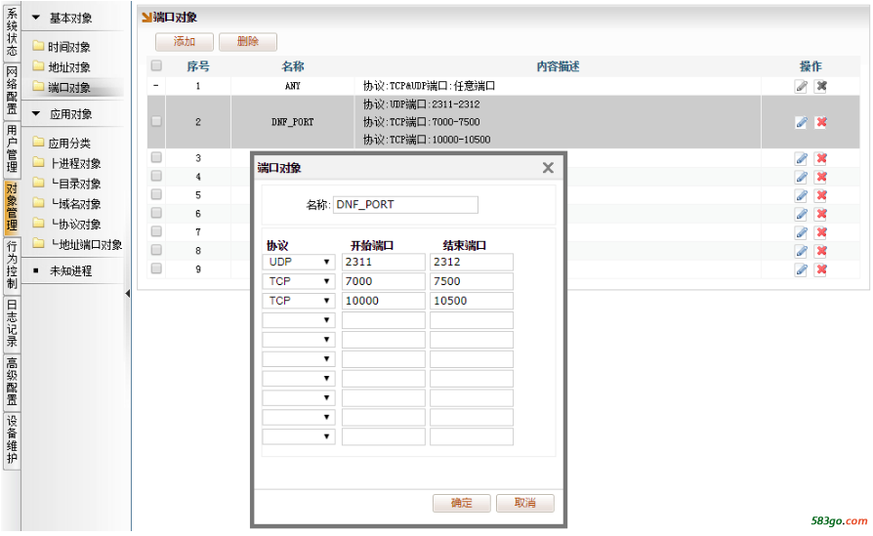
Task: Switch to 高级配置 vertical tab
Action: [12, 382]
